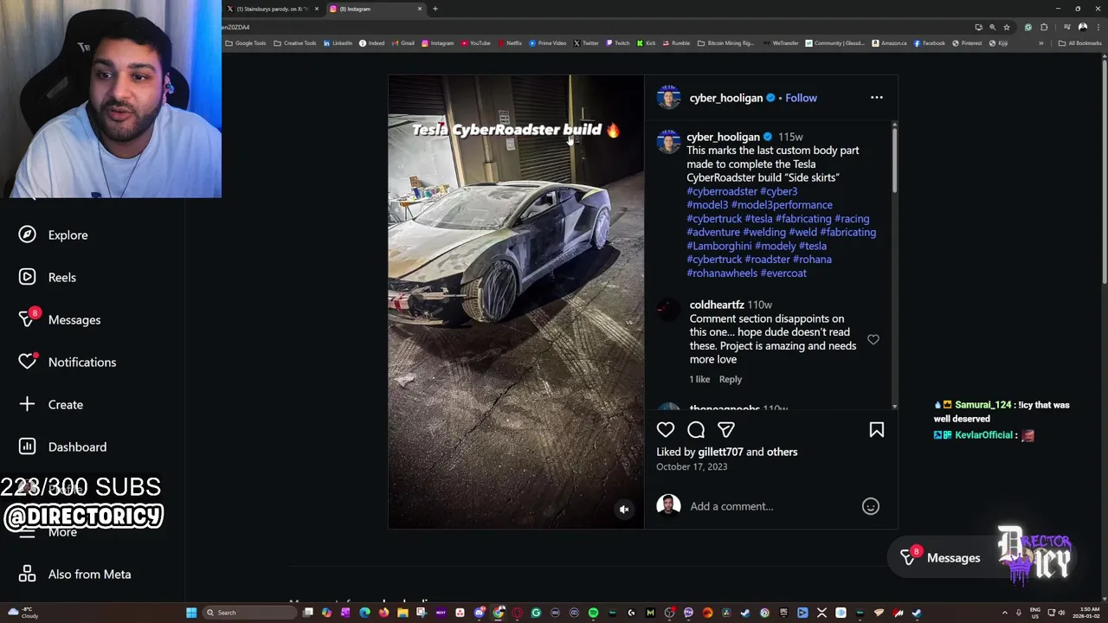Open the #Lamborghini hashtag

pyautogui.click(x=719, y=246)
